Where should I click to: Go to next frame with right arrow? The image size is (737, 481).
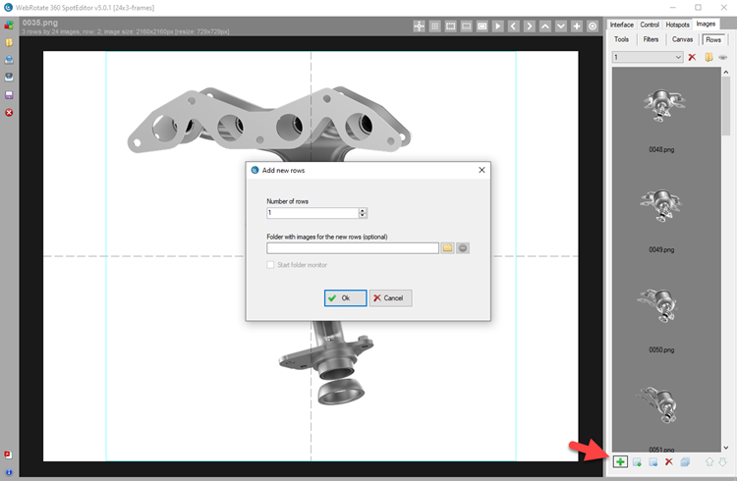pos(530,27)
